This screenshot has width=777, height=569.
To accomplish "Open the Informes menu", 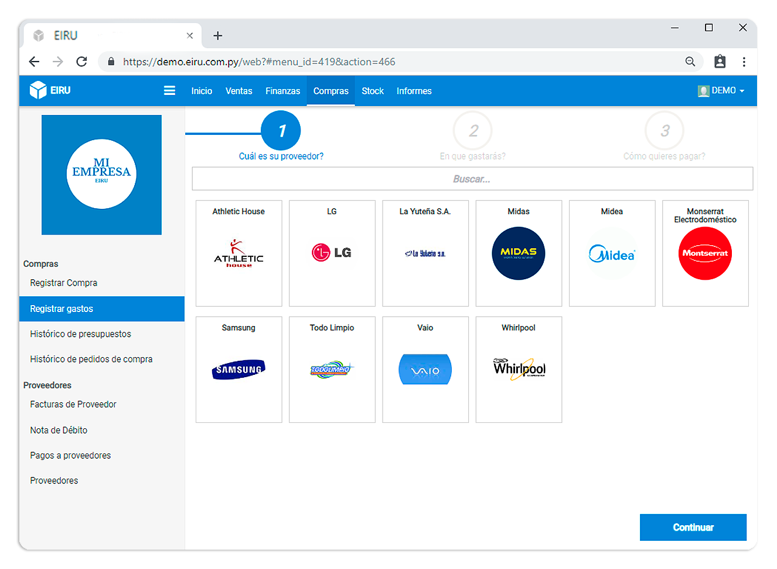I will pos(414,91).
